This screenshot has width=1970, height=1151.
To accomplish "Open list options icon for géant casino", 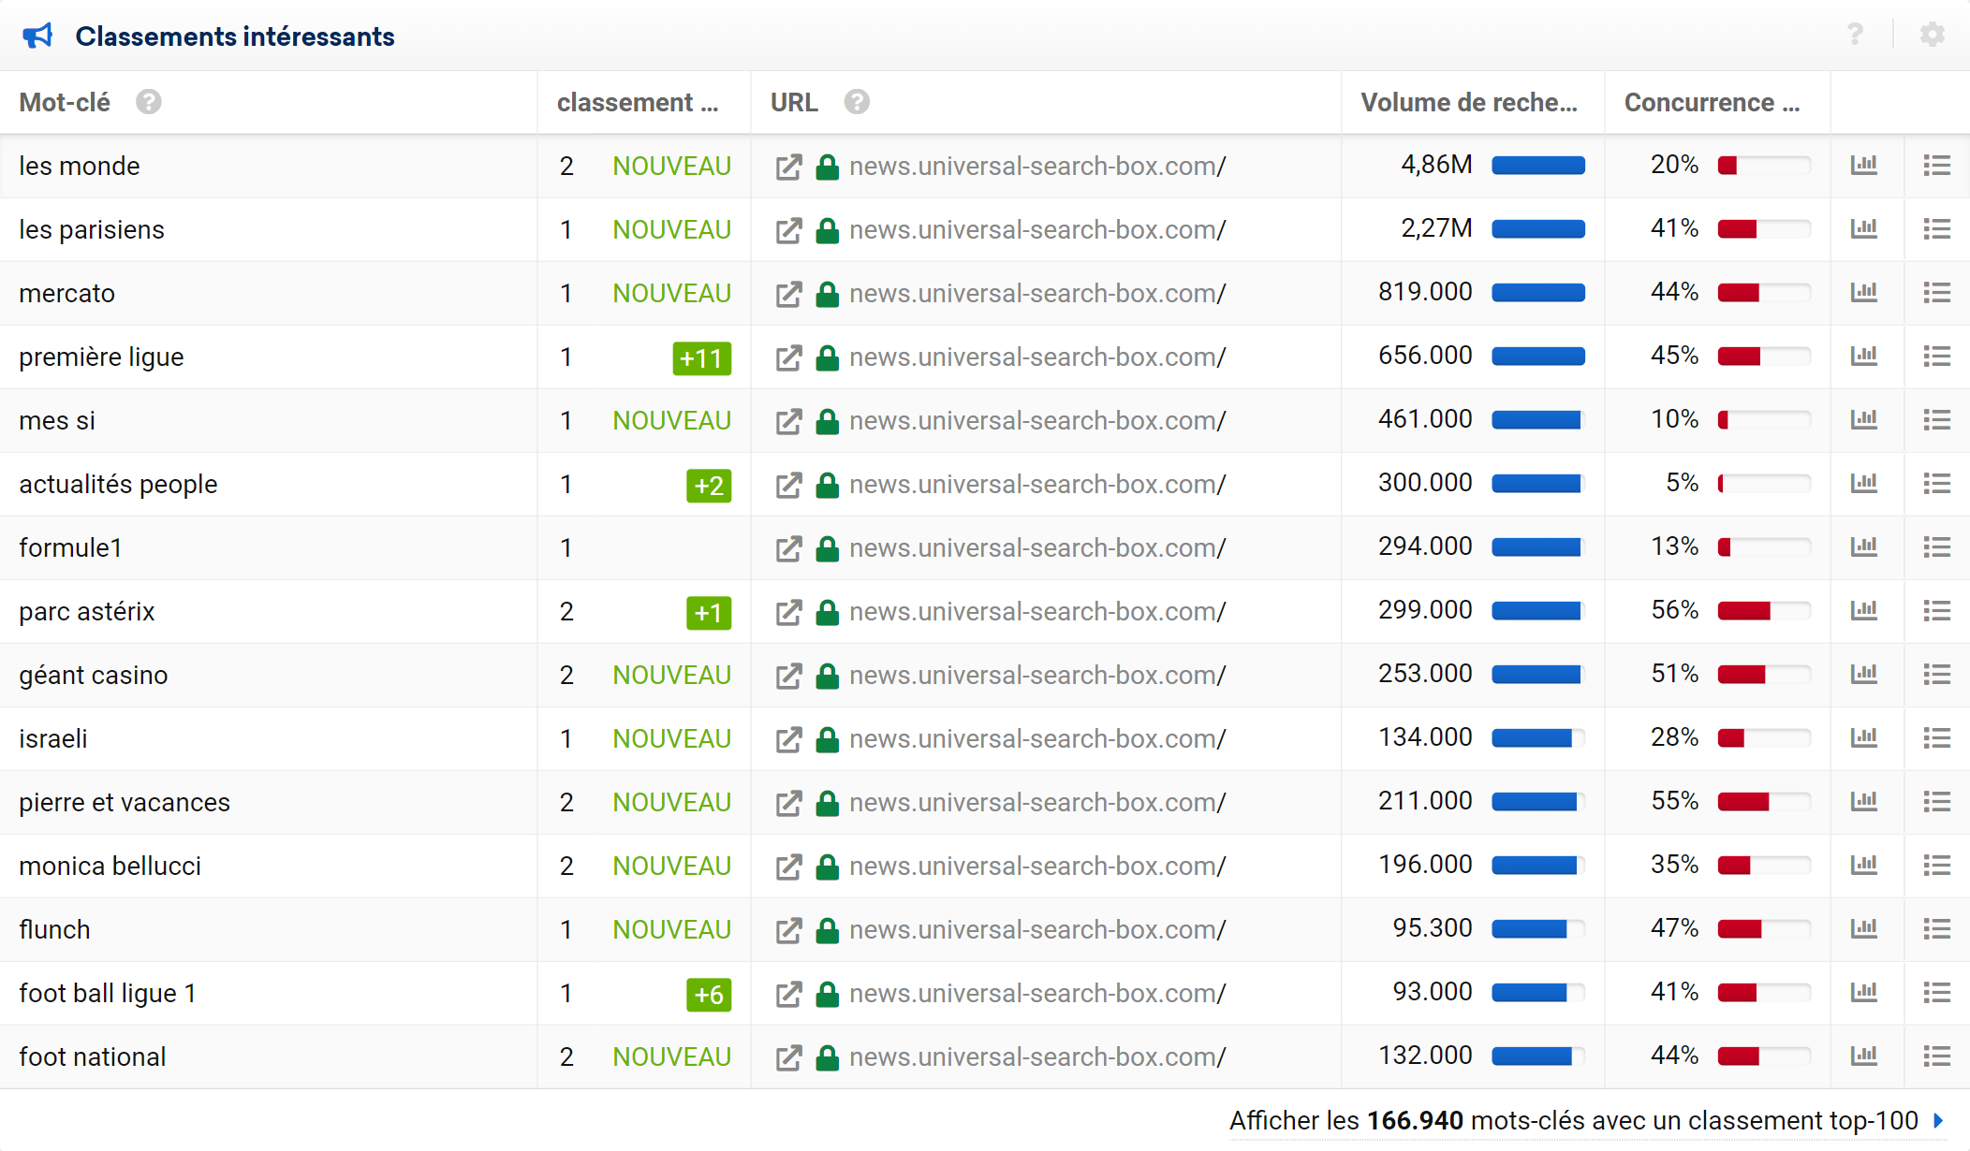I will click(1937, 675).
